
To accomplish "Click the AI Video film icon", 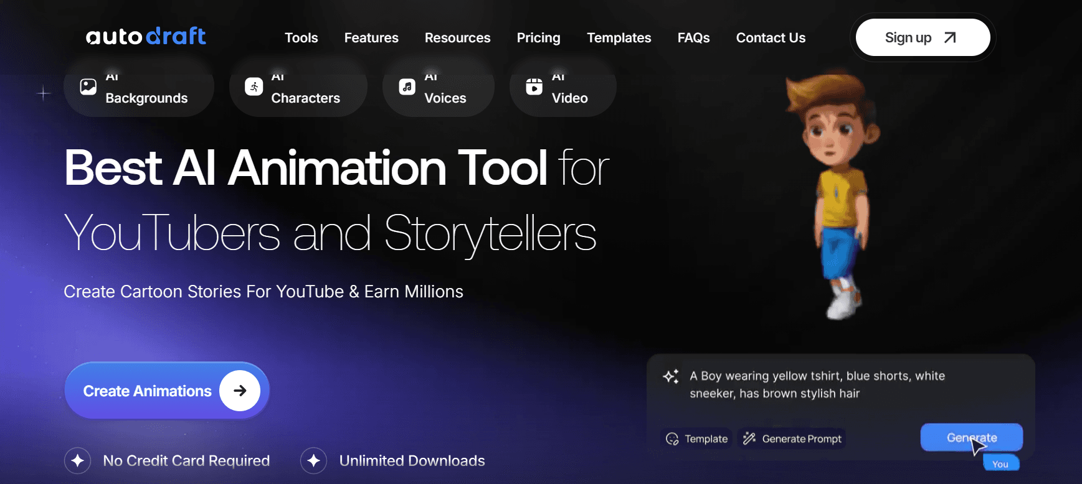I will (534, 86).
